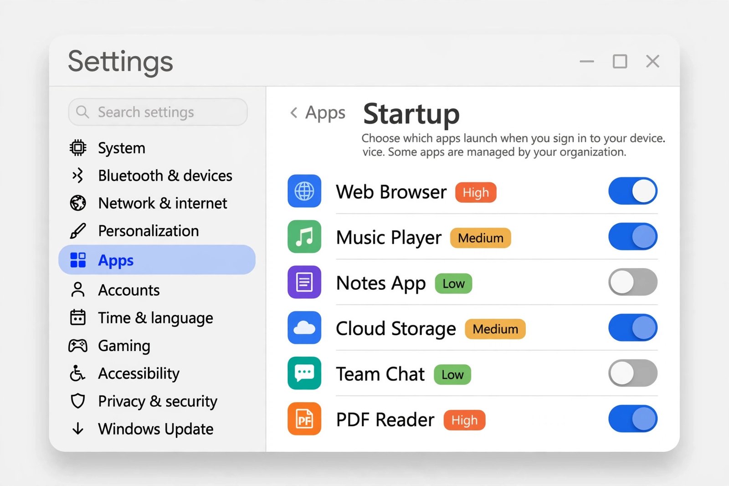The image size is (729, 486).
Task: Minimize the Settings window
Action: pos(587,61)
